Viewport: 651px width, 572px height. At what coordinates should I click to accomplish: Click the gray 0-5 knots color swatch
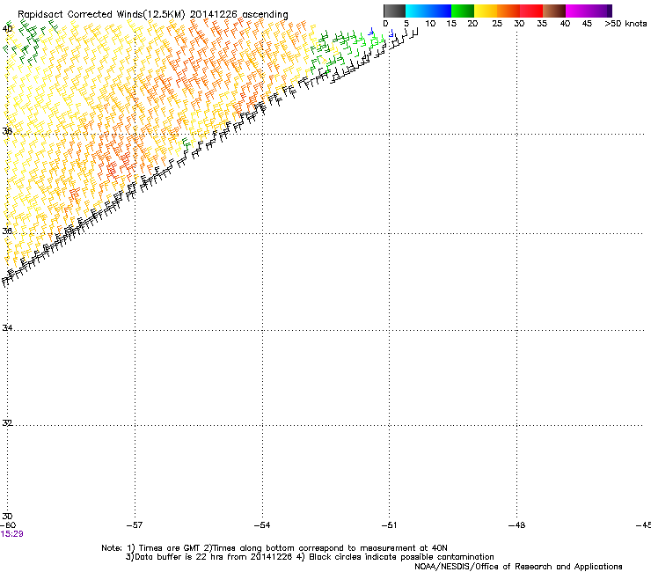point(394,11)
